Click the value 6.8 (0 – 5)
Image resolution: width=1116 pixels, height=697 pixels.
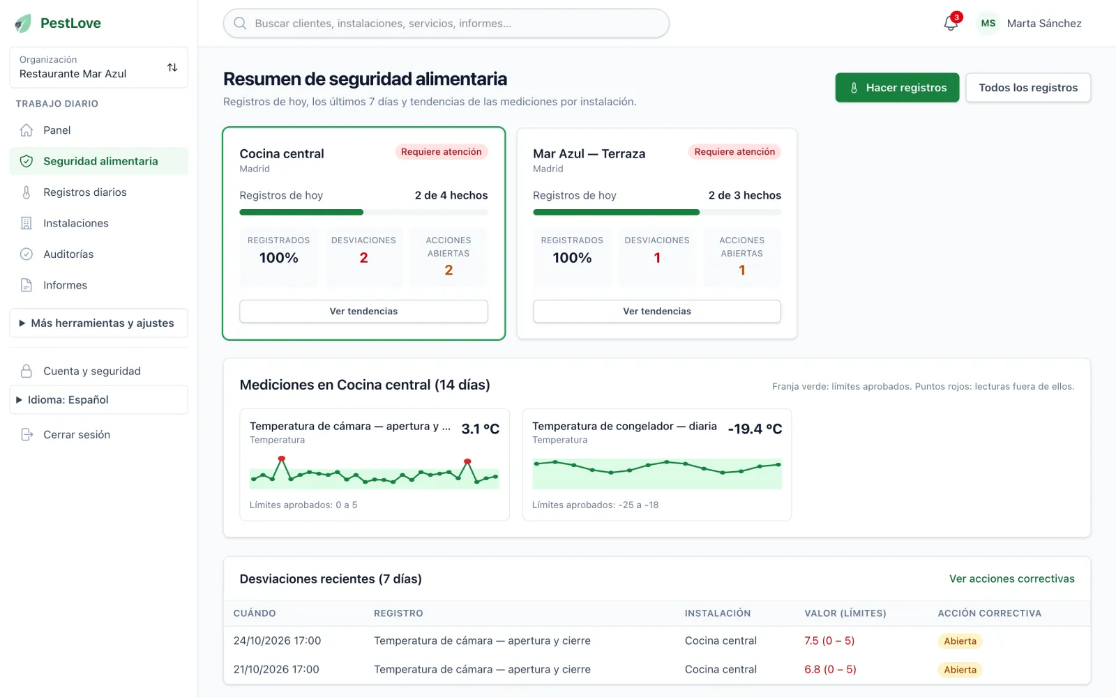pyautogui.click(x=830, y=669)
